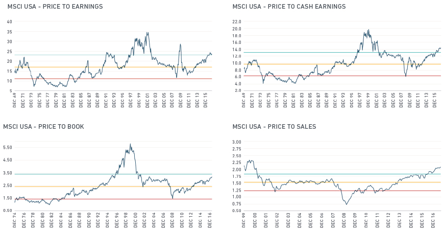Click y-axis value '3.00' on Price to Sales chart
This screenshot has height=232, width=444.
(236, 142)
